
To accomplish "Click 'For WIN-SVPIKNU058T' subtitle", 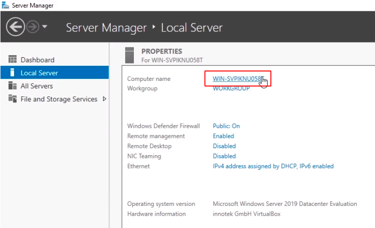I will [x=172, y=60].
